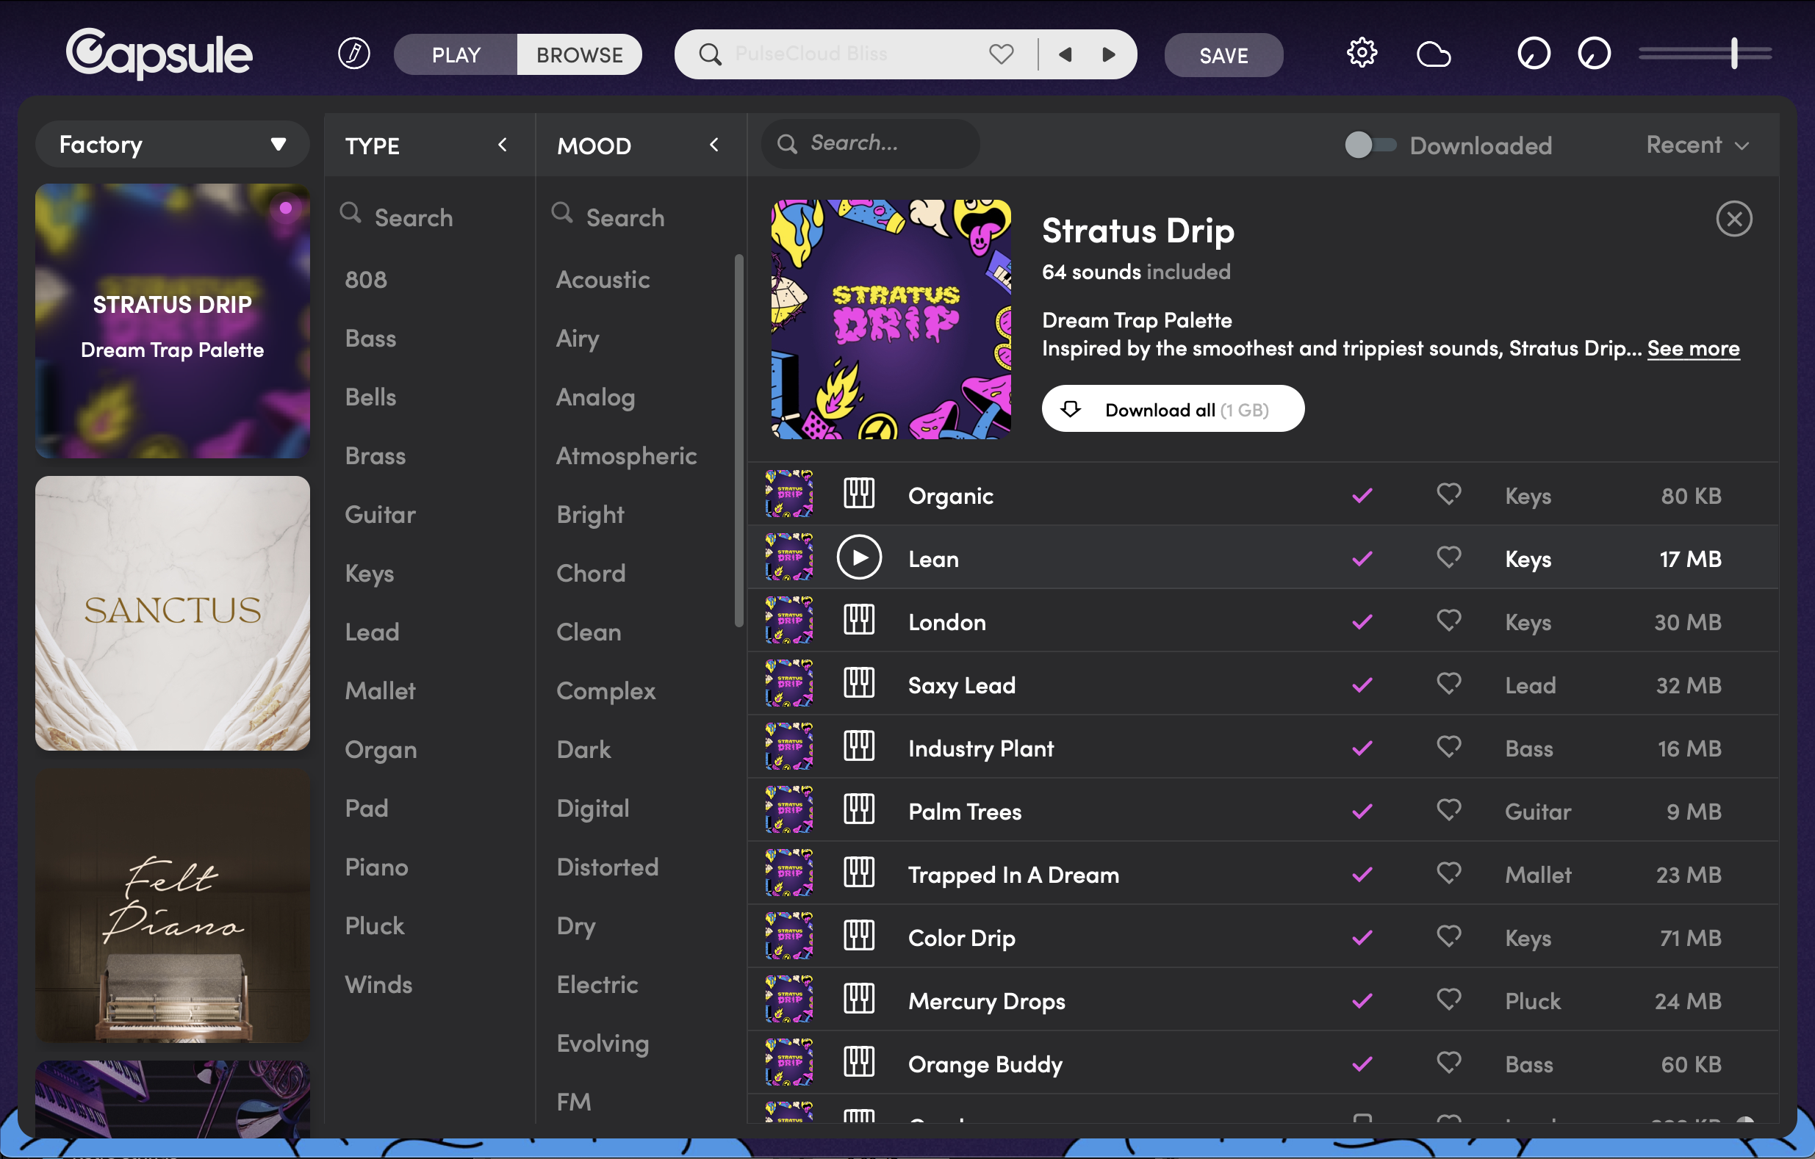
Task: Open the Recent sort dropdown
Action: [1696, 145]
